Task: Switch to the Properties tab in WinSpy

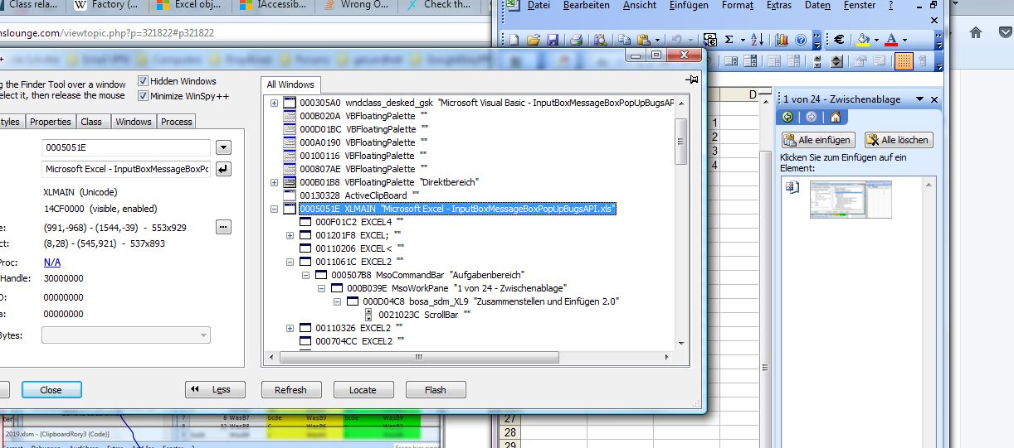Action: [51, 122]
